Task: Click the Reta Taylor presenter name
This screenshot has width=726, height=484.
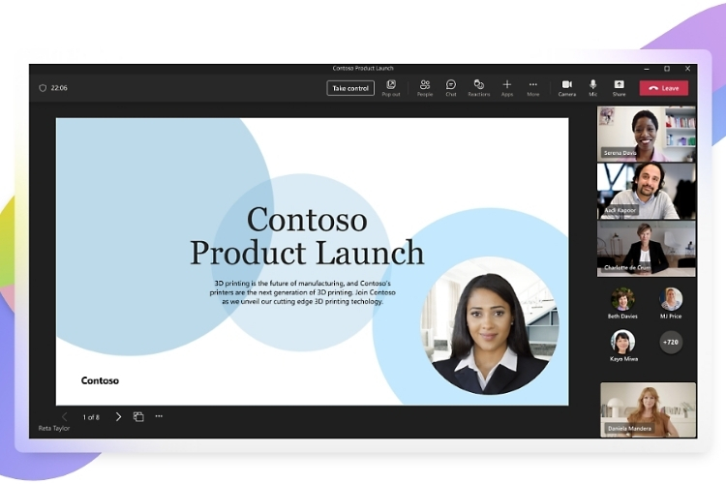Action: (54, 429)
